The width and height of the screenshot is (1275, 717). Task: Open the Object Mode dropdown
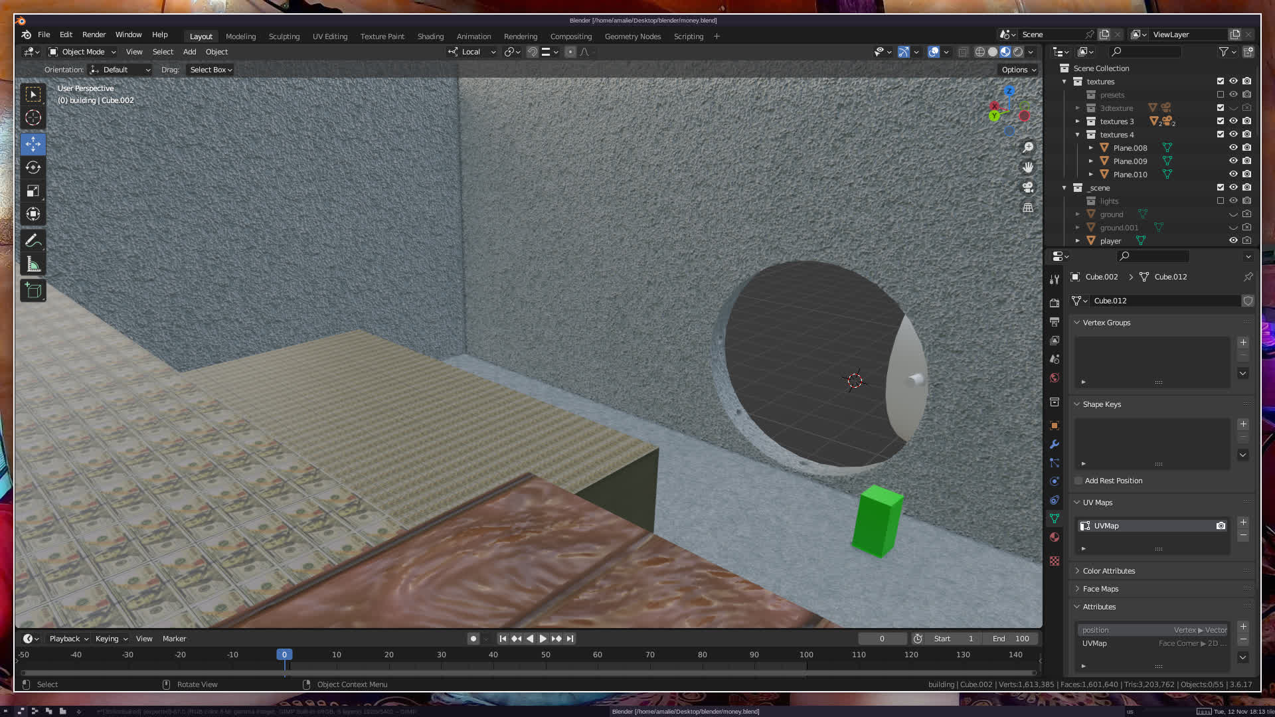82,52
